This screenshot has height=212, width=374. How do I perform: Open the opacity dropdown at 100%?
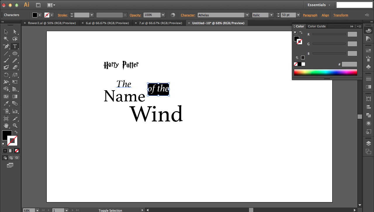point(163,15)
